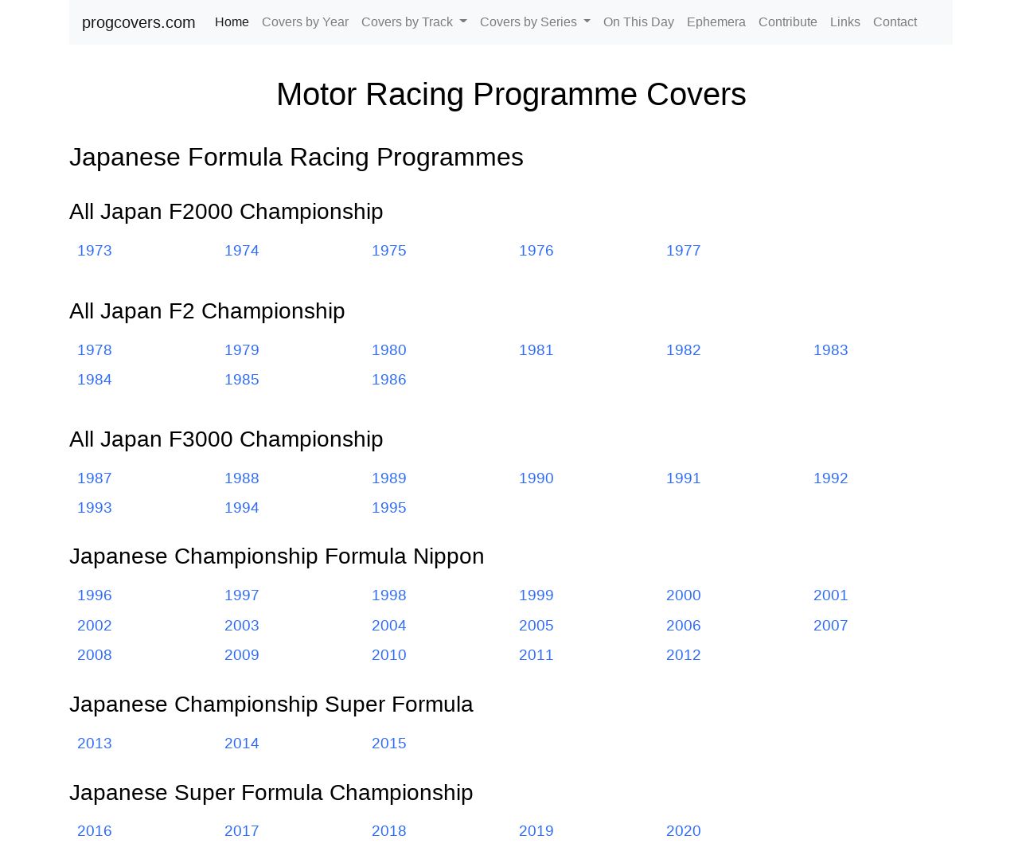The width and height of the screenshot is (1022, 851).
Task: Open Covers by Year page
Action: tap(305, 22)
